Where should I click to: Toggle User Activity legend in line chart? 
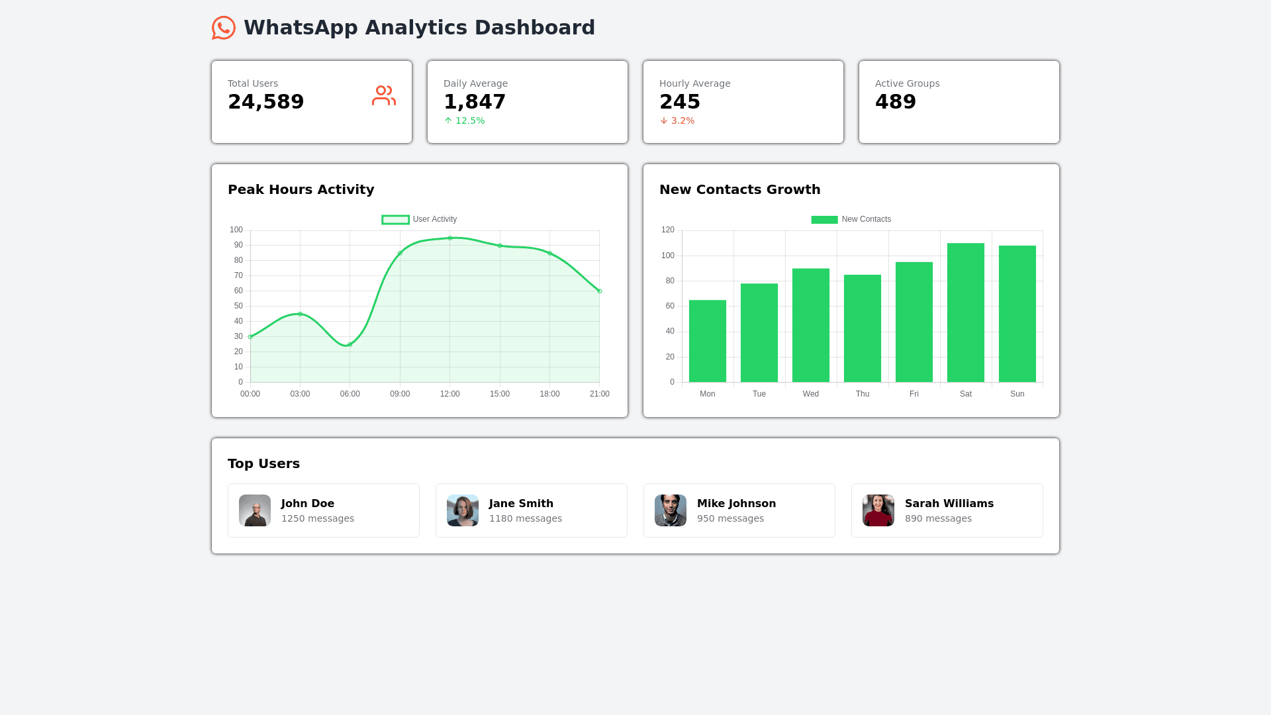click(x=419, y=219)
